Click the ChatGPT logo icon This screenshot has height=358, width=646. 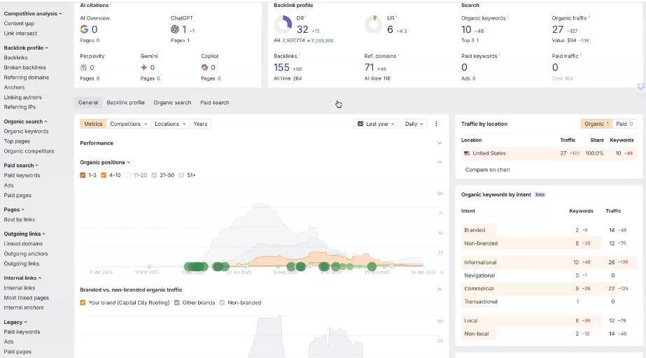(175, 29)
